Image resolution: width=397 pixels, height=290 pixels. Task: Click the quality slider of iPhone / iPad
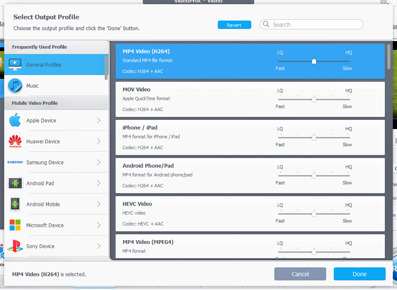[x=314, y=137]
